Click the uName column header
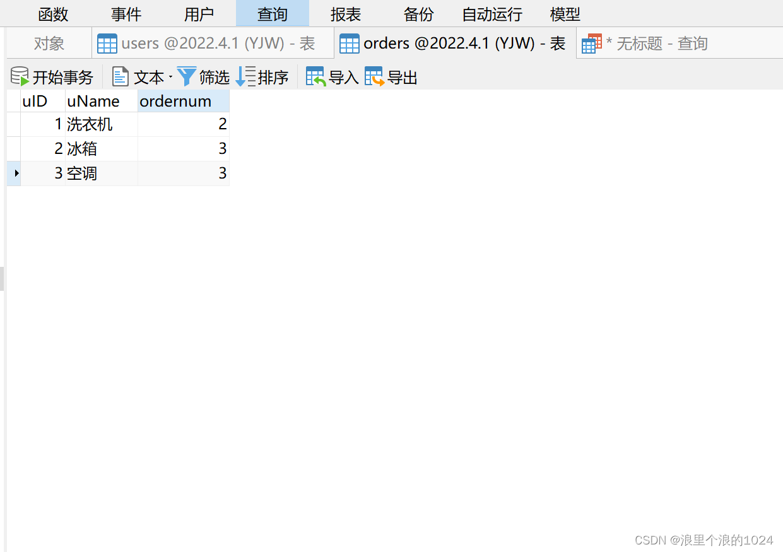Screen dimensions: 783x552 [102, 101]
